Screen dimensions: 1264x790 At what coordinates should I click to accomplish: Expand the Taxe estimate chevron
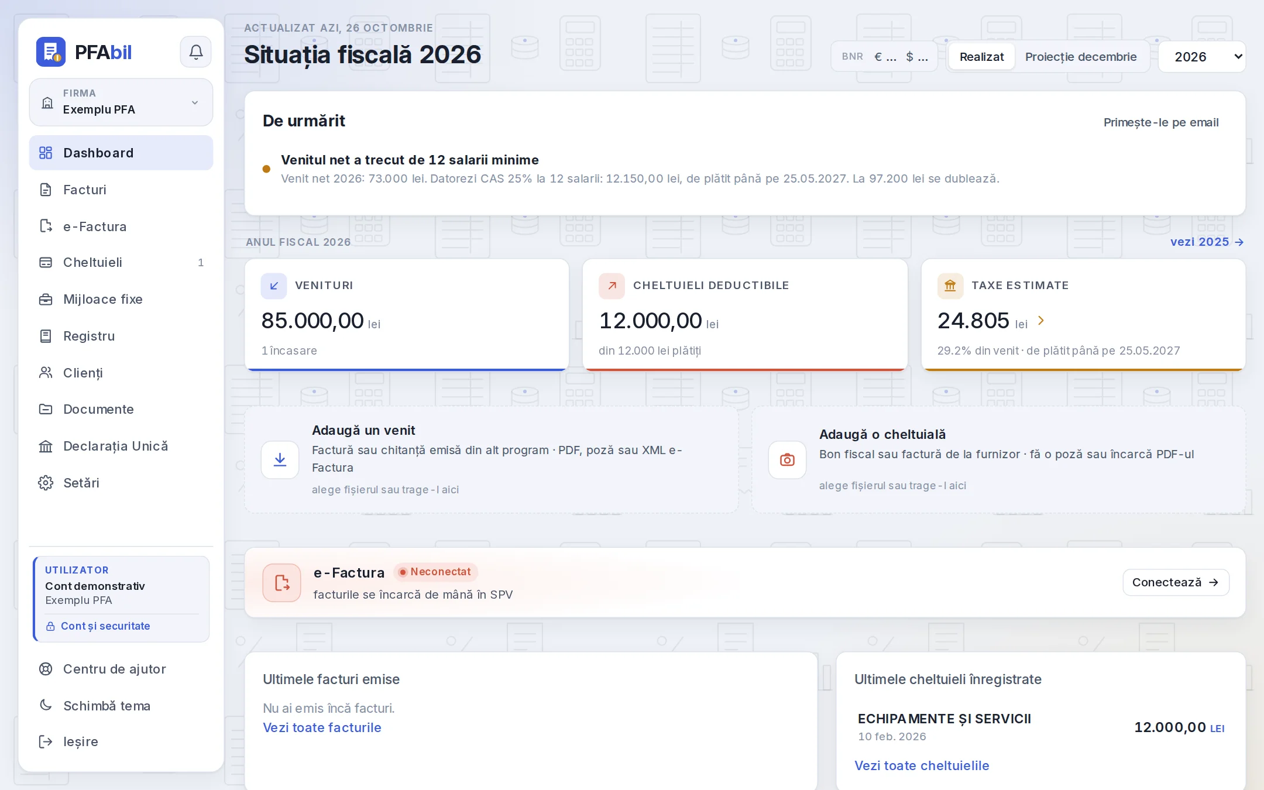pos(1041,321)
